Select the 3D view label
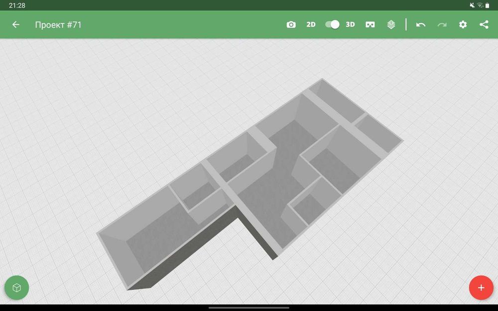The height and width of the screenshot is (311, 498). point(350,24)
